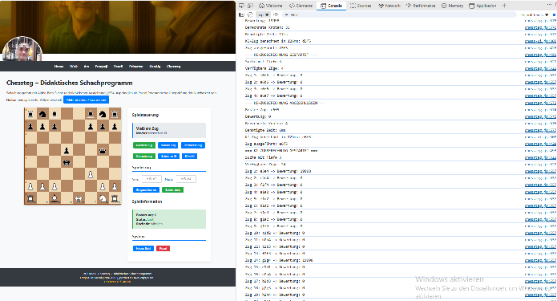557x301 pixels.
Task: Switch to the Application tab
Action: [x=482, y=6]
